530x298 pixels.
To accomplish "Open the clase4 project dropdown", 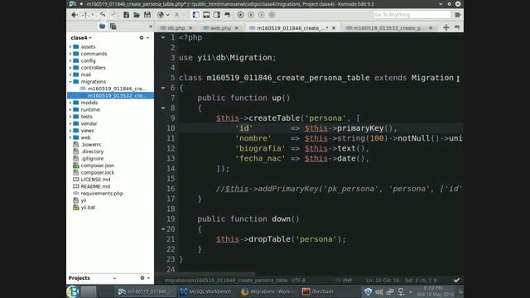I will (x=81, y=38).
